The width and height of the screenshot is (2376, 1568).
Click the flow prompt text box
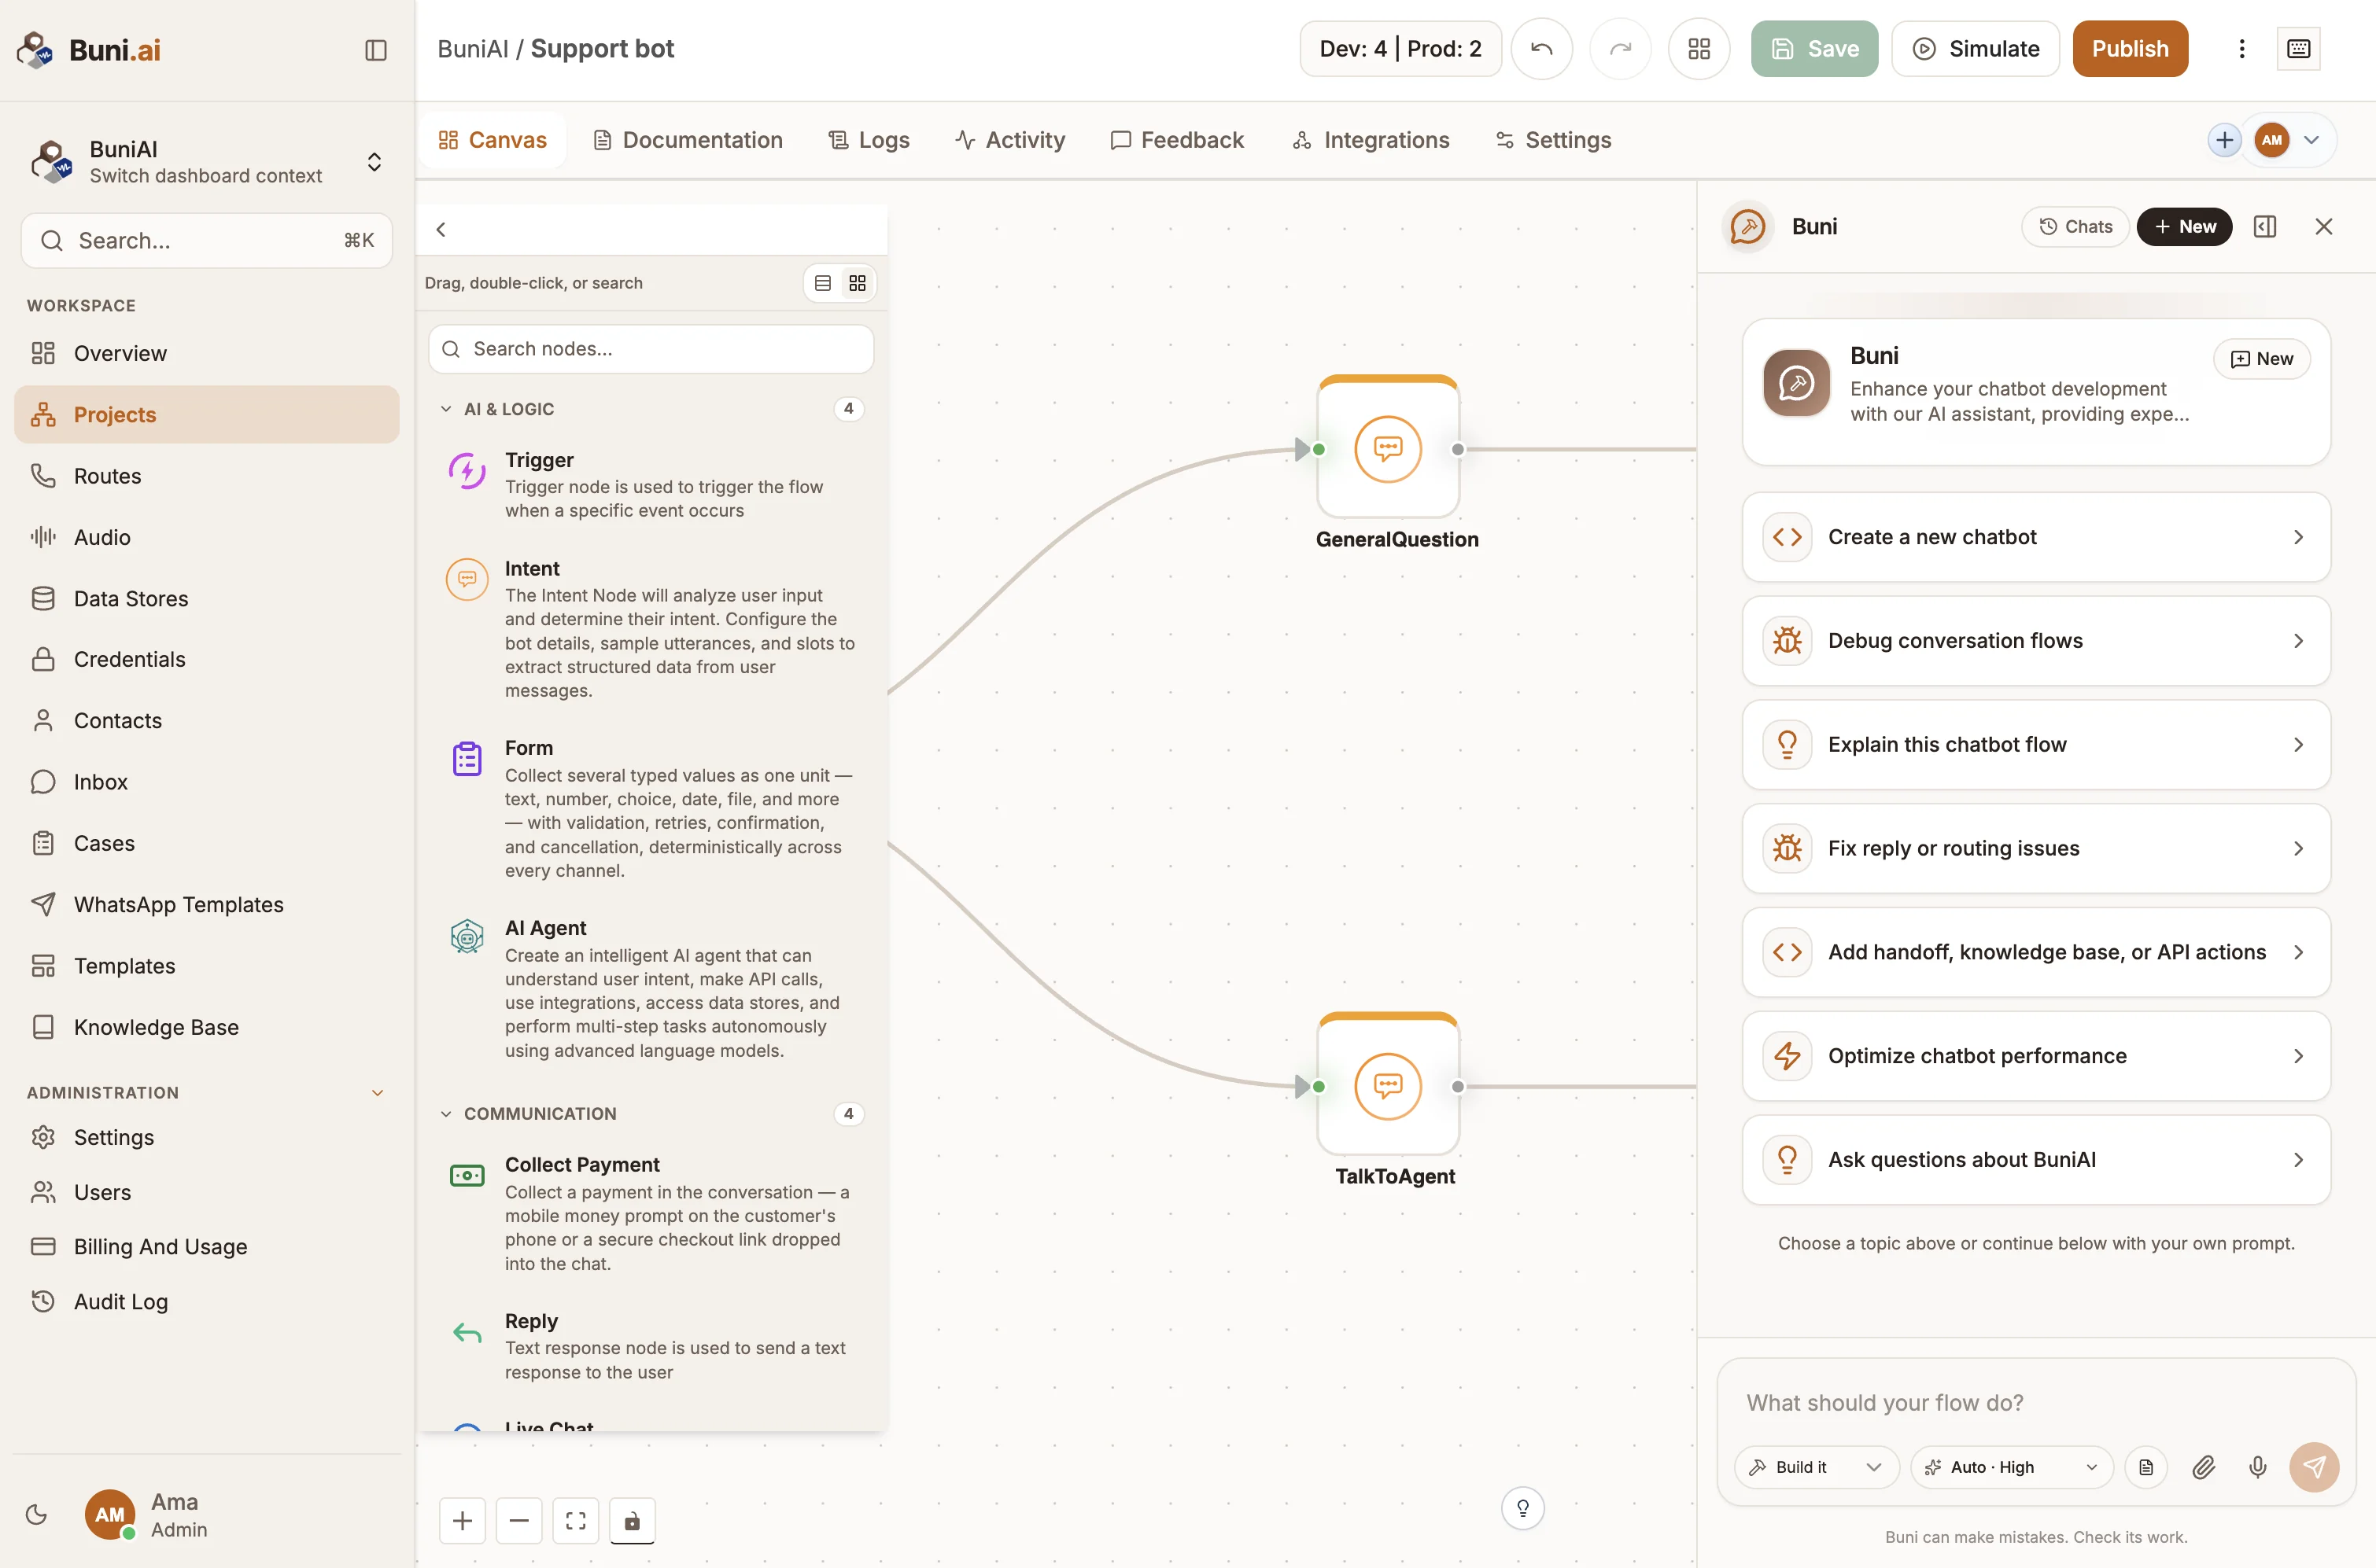click(x=2036, y=1402)
